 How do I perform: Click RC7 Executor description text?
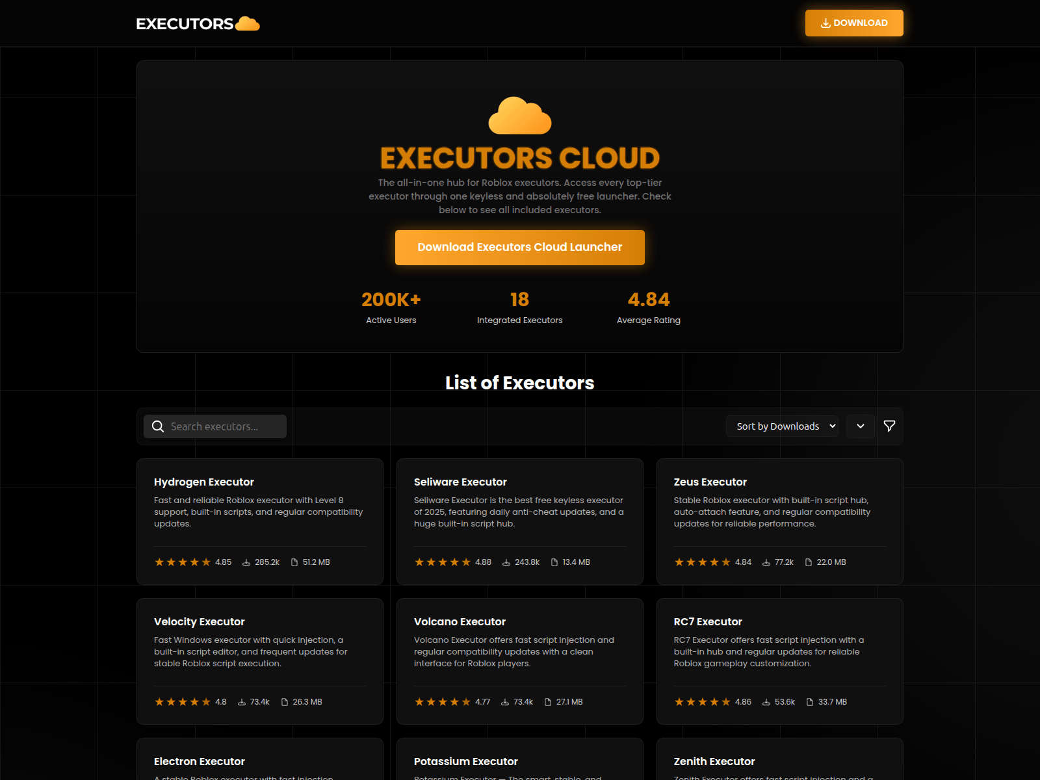point(769,652)
